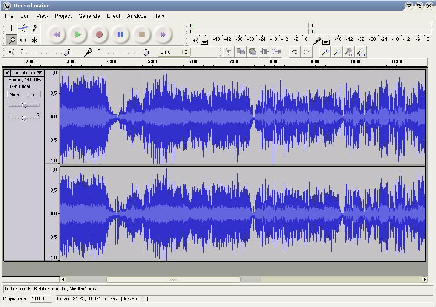Viewport: 436px width, 307px height.
Task: Click output speaker icon by playback meter
Action: click(x=195, y=40)
